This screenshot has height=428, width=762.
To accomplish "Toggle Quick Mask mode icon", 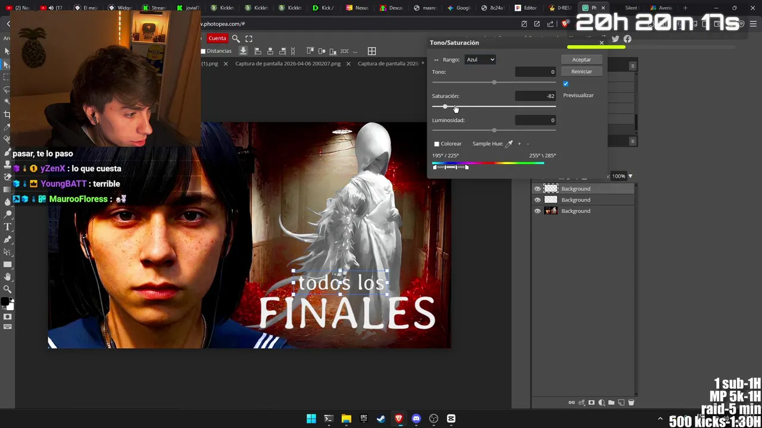I will point(7,316).
